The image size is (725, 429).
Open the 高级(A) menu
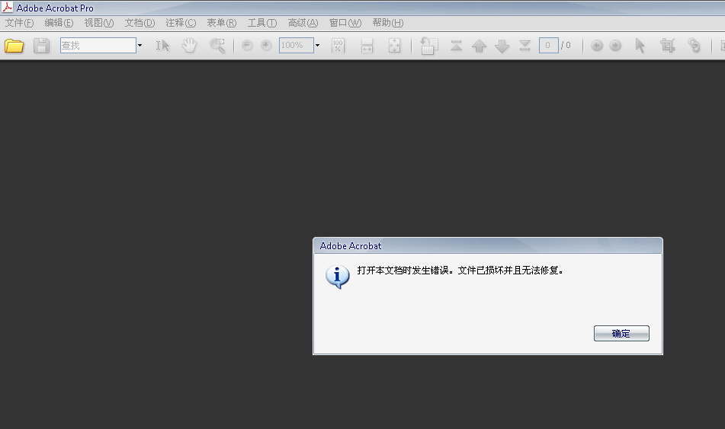(303, 23)
